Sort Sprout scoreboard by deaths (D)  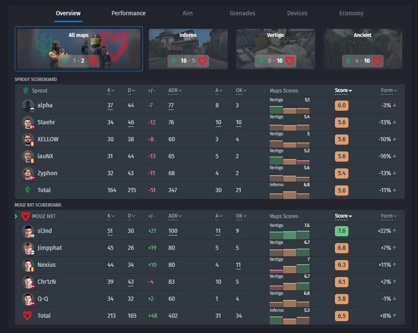point(131,90)
